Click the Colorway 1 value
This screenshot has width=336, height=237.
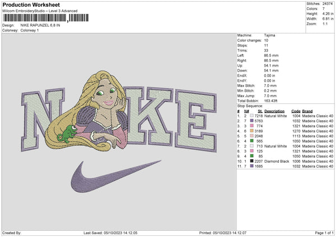point(30,30)
